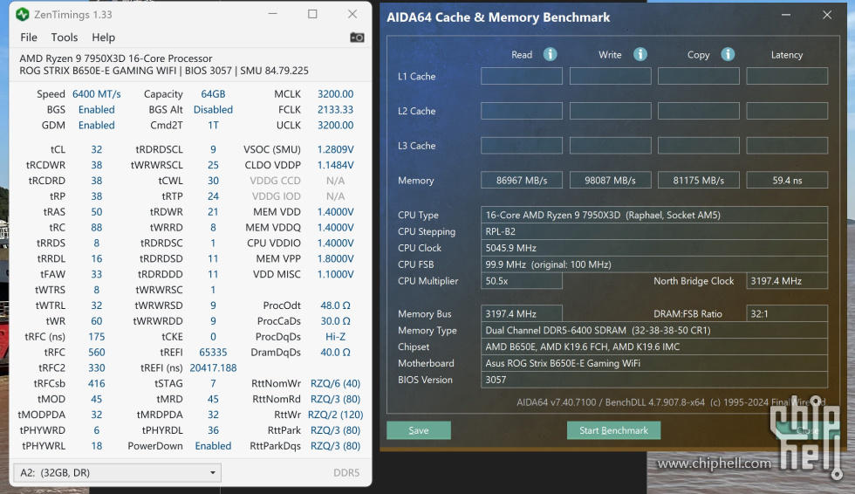Click the BIOS Version 3057 field
This screenshot has height=494, width=855.
click(654, 380)
